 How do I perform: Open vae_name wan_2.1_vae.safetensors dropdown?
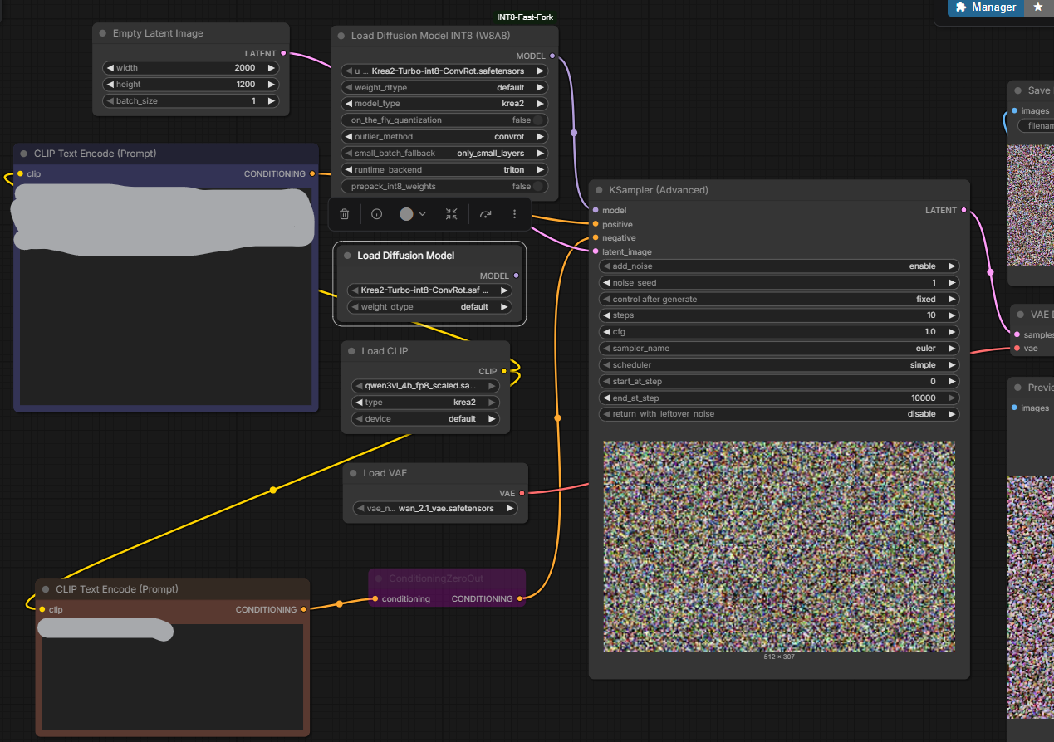click(436, 508)
